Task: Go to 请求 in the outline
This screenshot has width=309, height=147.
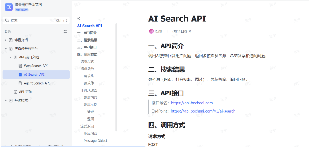Action: [x=90, y=112]
